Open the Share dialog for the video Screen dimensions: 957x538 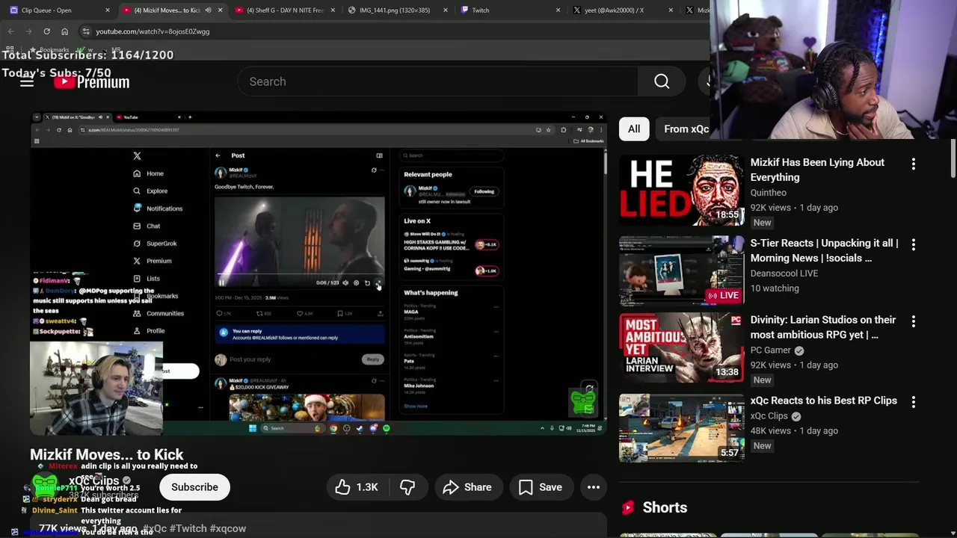pyautogui.click(x=467, y=487)
